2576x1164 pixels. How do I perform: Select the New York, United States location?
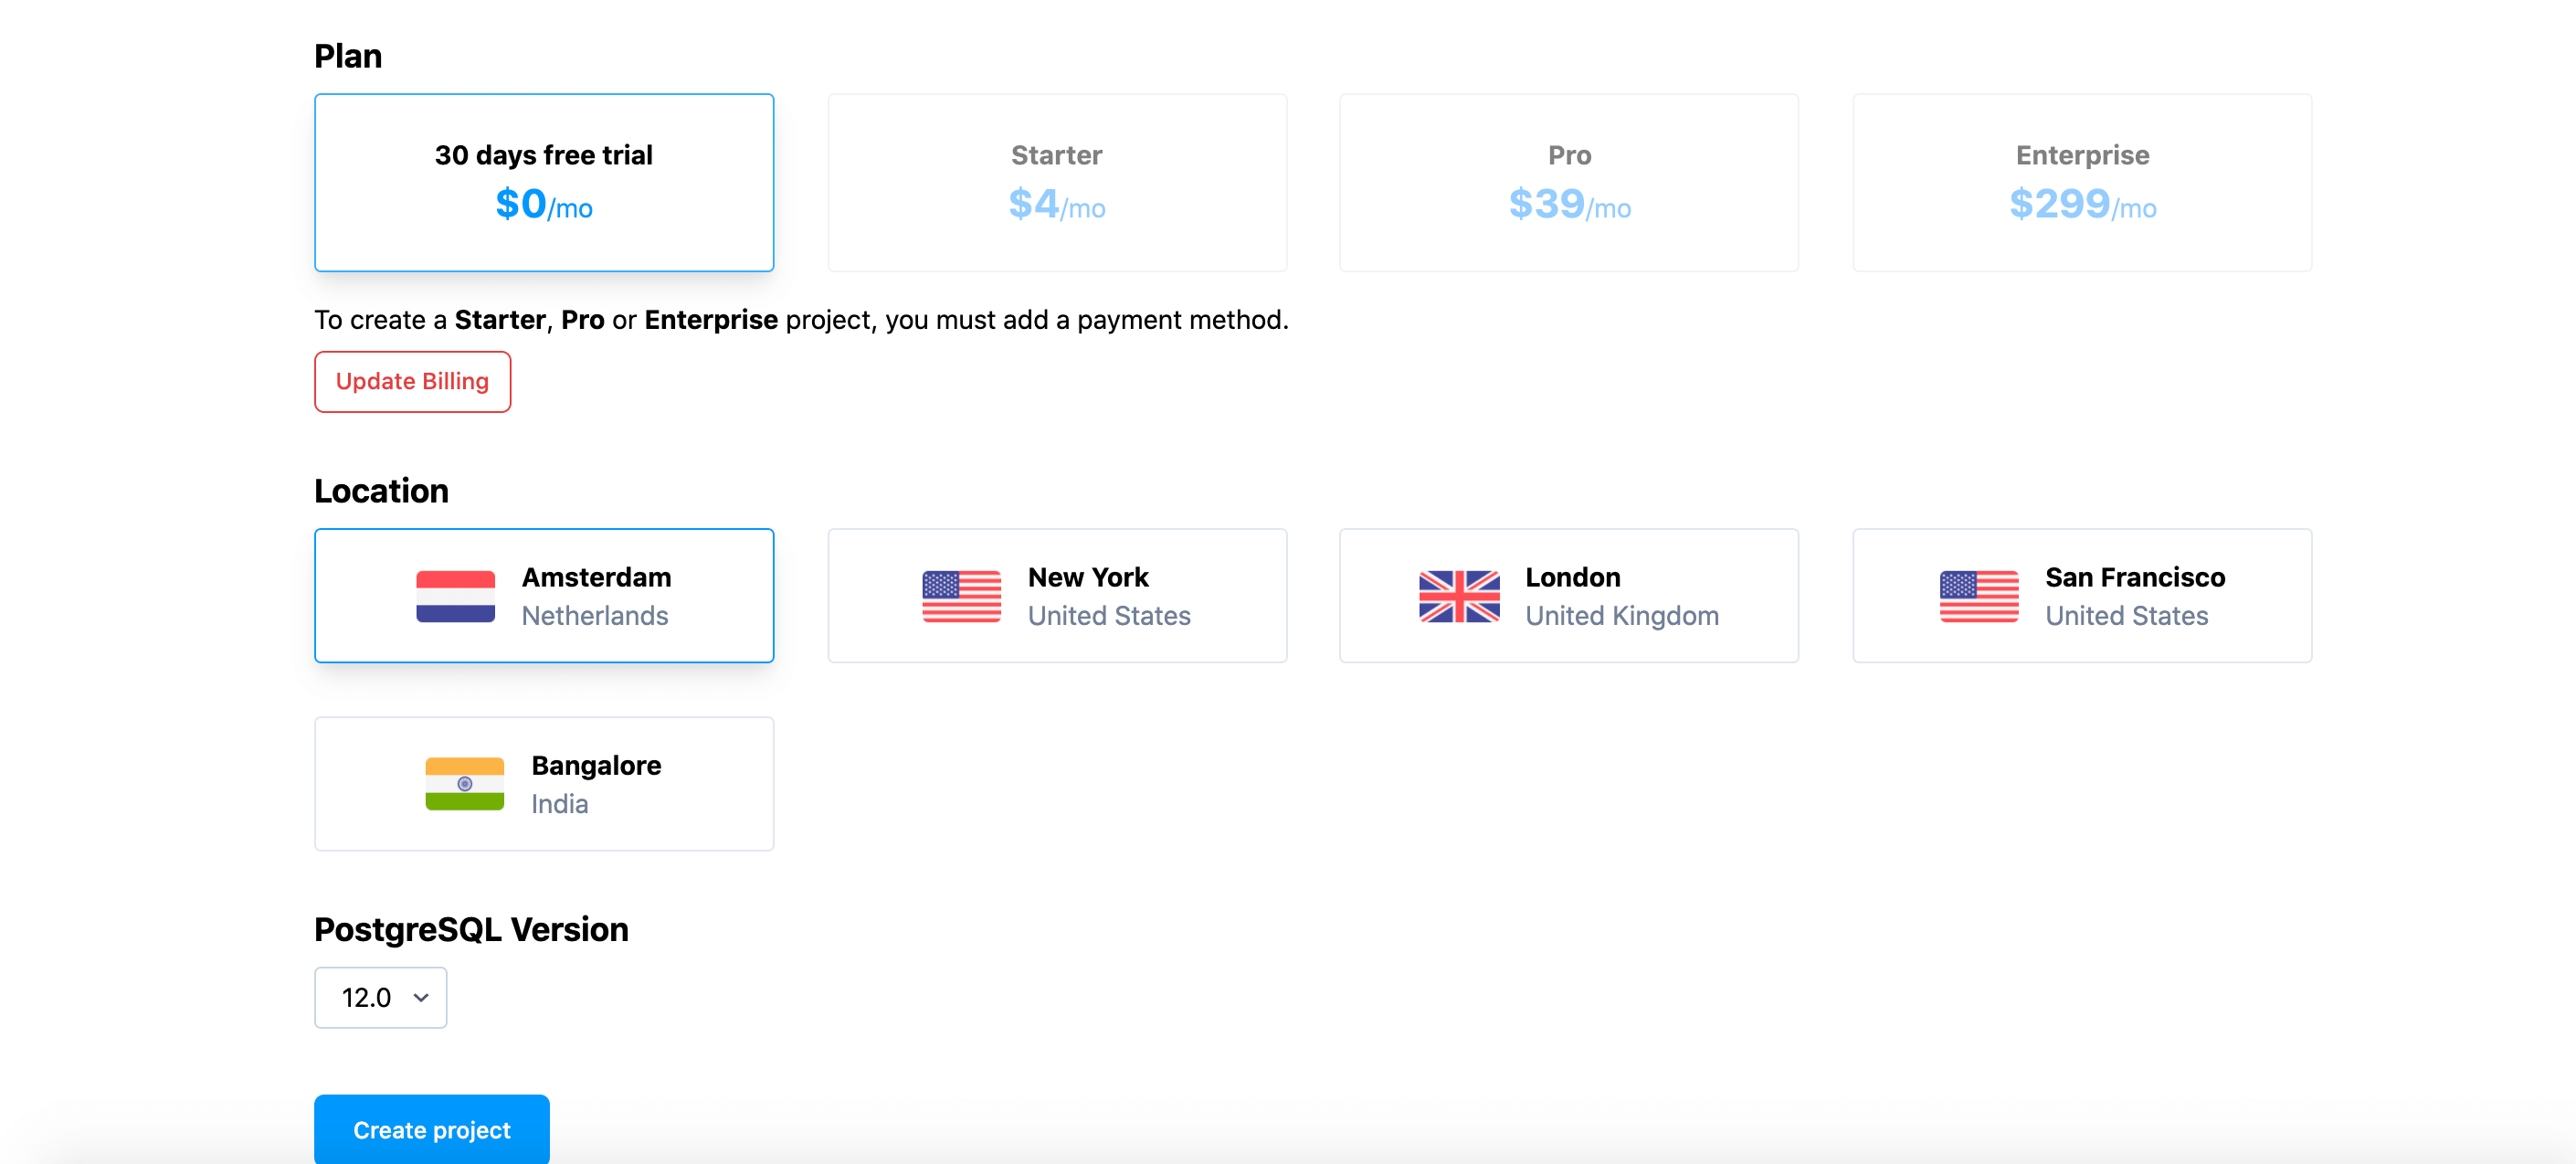coord(1056,594)
